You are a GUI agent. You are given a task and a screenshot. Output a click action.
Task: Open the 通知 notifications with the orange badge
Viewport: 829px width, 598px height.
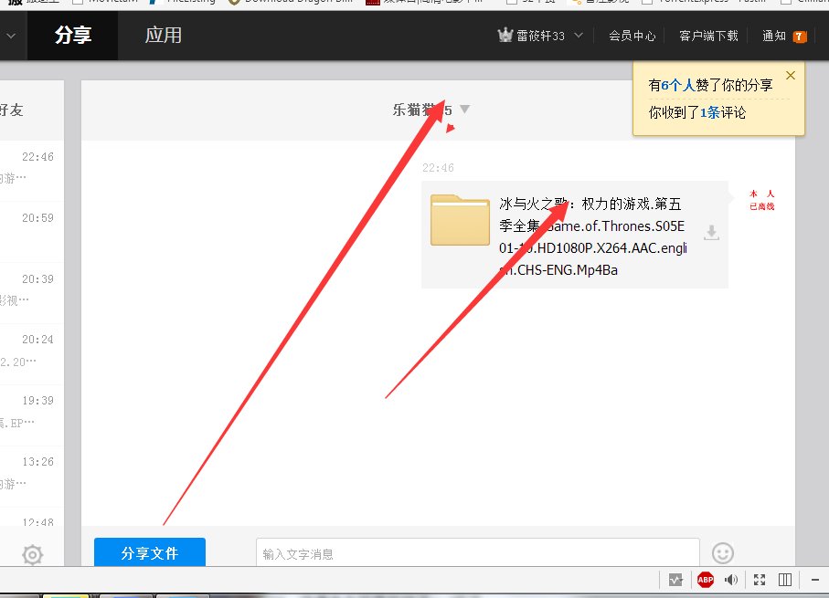[778, 36]
